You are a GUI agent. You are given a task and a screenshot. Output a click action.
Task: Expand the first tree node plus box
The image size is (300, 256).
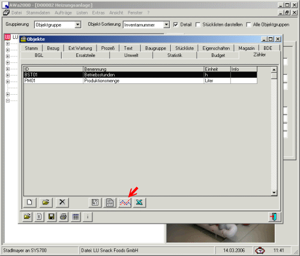pyautogui.click(x=8, y=44)
